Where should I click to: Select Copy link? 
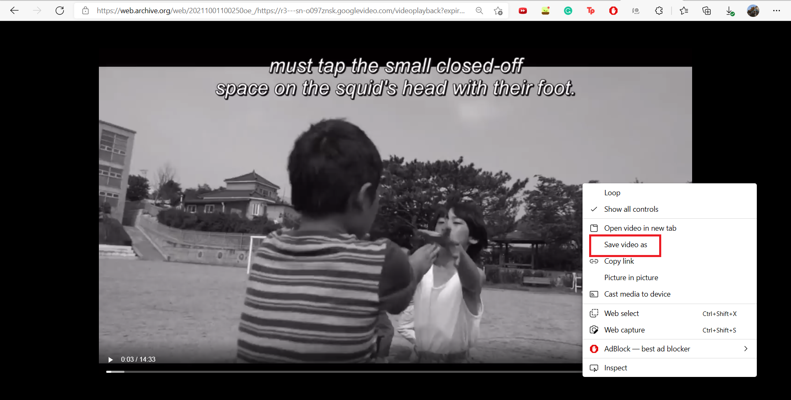click(x=669, y=261)
